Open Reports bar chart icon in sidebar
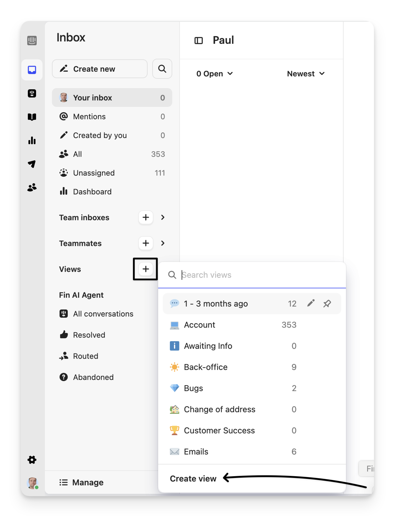The width and height of the screenshot is (395, 517). [x=32, y=140]
